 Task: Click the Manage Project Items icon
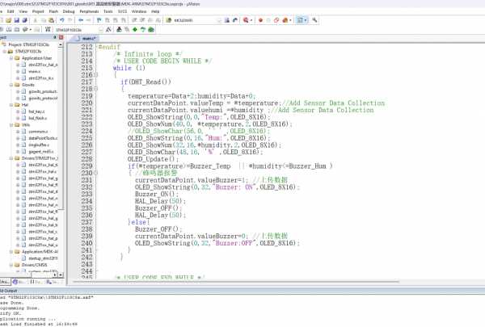119,30
